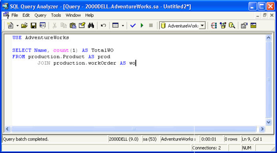
Task: Open Find with the binoculars icon
Action: click(91, 26)
